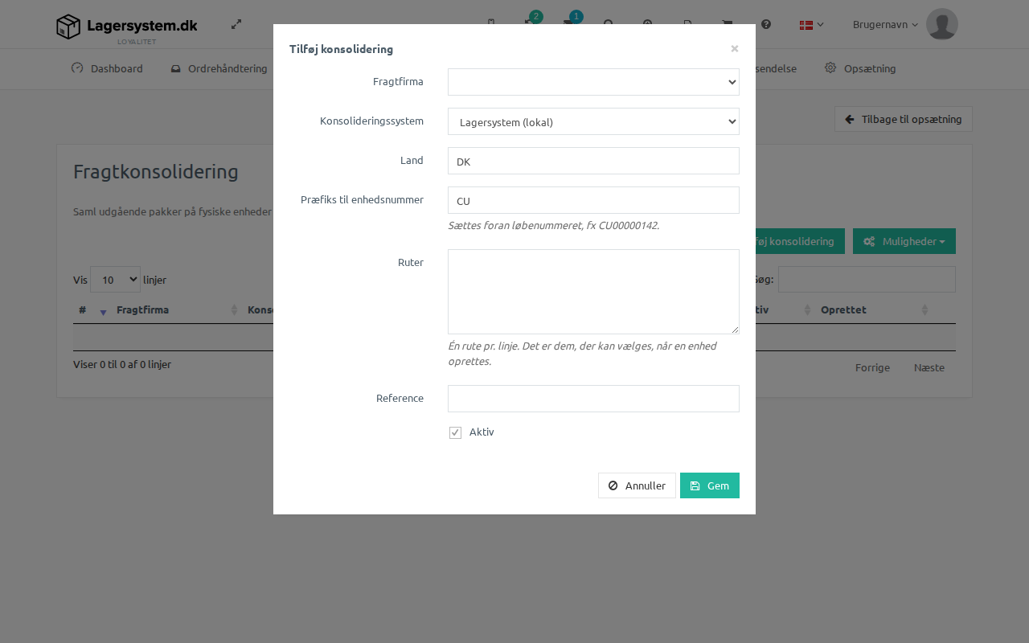Open the Opsætning menu item
Image resolution: width=1029 pixels, height=643 pixels.
(860, 68)
